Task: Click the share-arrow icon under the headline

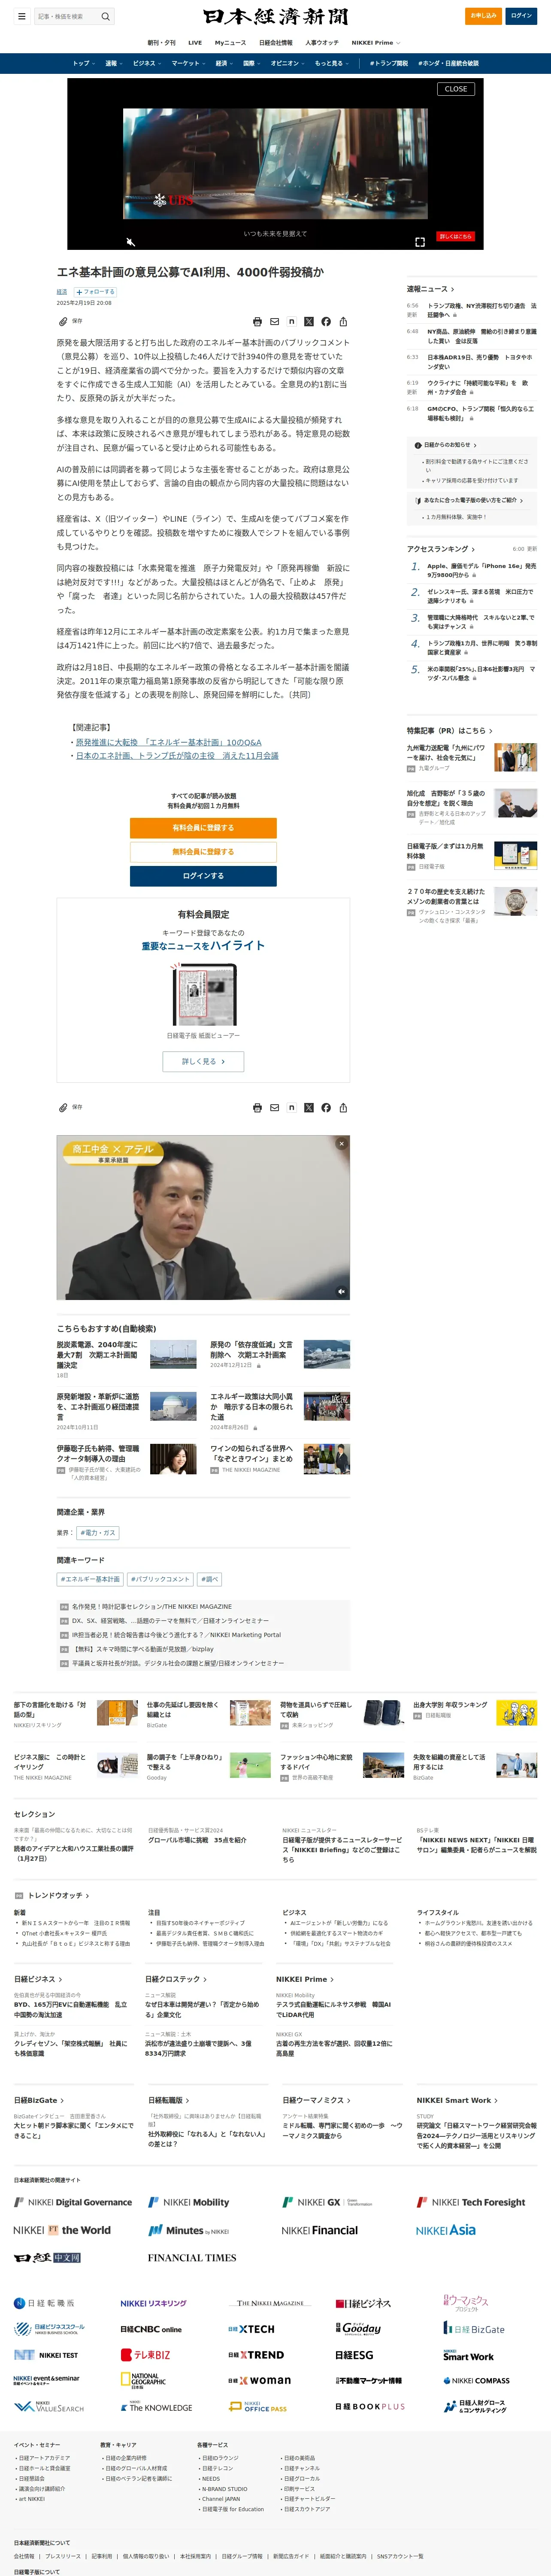Action: 343,322
